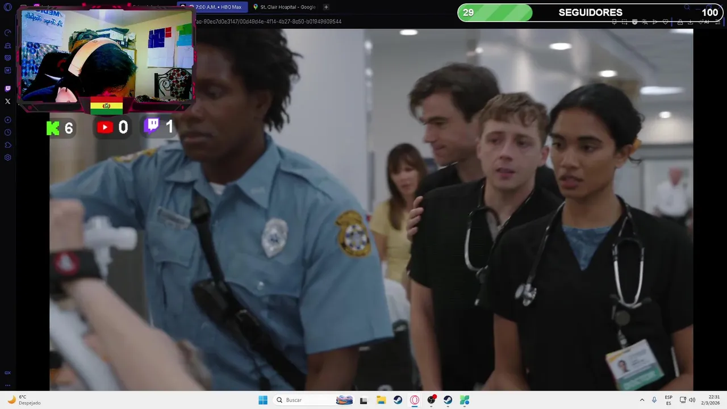Open Opera GX from the taskbar
Viewport: 727px width, 409px height.
(x=415, y=400)
